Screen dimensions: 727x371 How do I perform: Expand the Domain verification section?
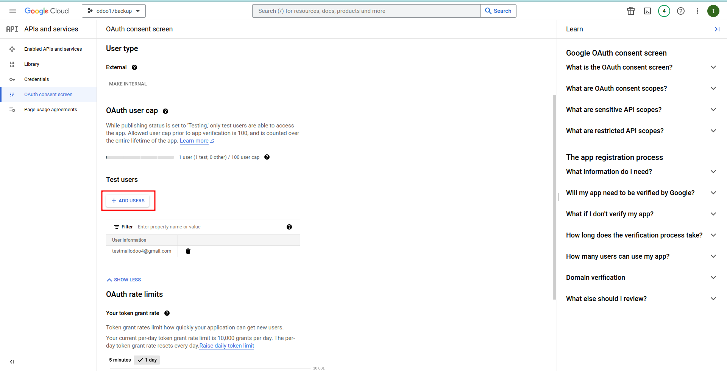[x=641, y=278]
